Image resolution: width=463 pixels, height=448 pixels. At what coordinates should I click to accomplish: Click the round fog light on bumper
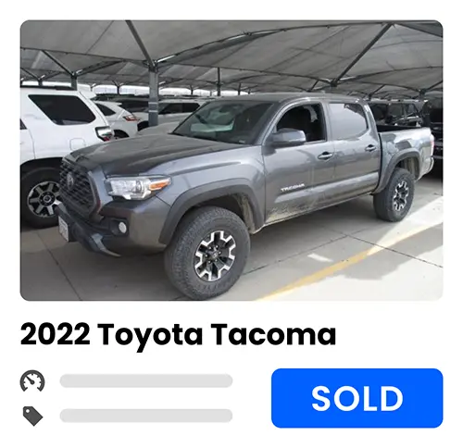(x=122, y=227)
